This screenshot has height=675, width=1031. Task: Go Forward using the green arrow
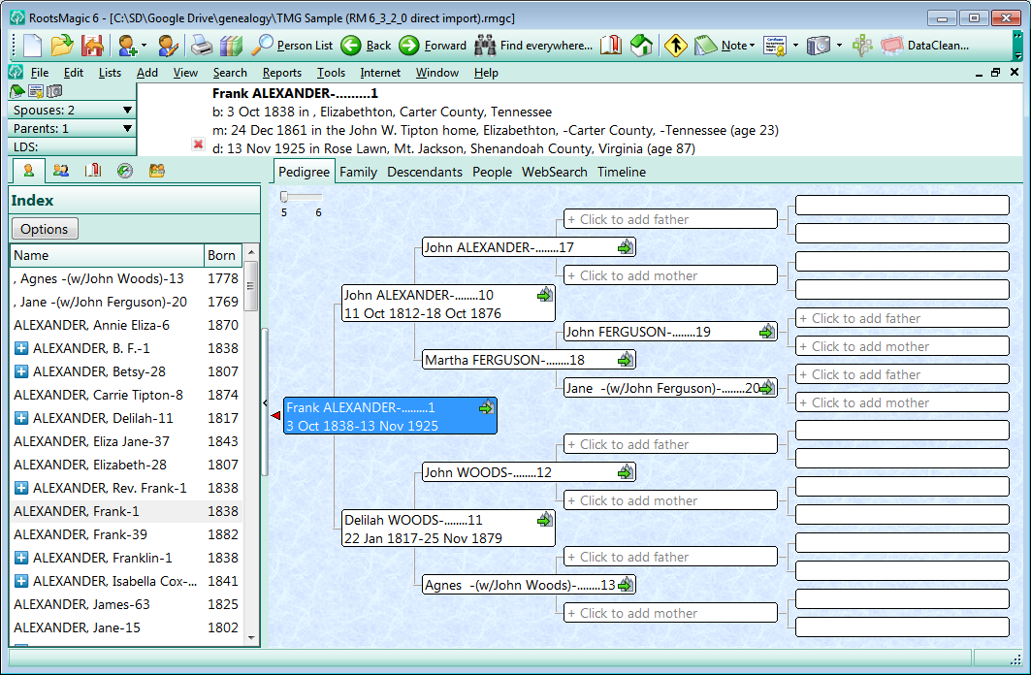pyautogui.click(x=409, y=46)
